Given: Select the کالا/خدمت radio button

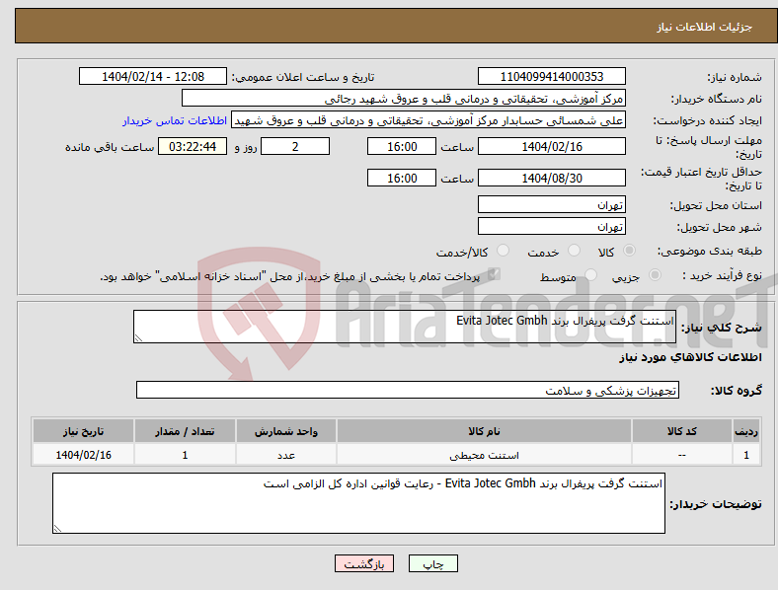Looking at the screenshot, I should tap(504, 251).
